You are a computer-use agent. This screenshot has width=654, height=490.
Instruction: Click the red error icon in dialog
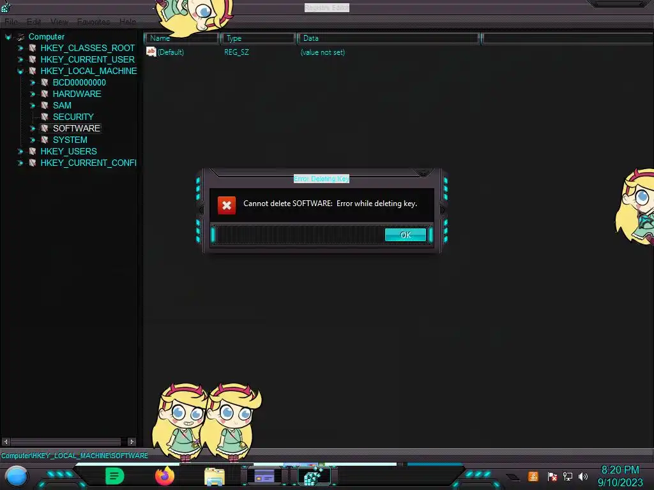(227, 205)
